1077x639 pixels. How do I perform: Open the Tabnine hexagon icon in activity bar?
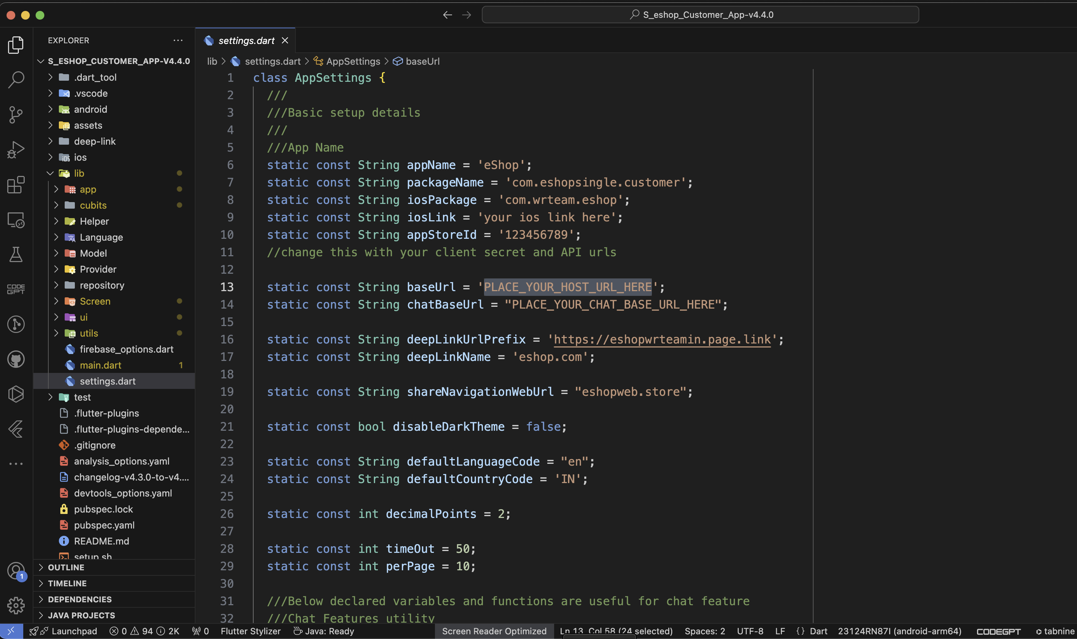[16, 394]
